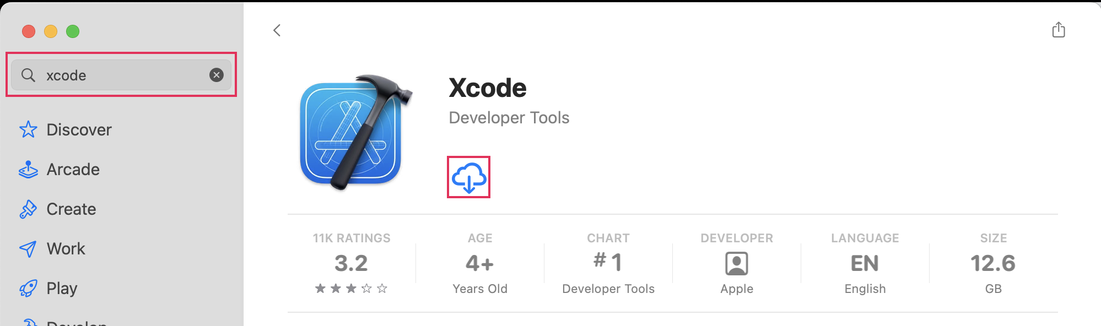This screenshot has width=1101, height=326.
Task: Click the share icon
Action: (1058, 30)
